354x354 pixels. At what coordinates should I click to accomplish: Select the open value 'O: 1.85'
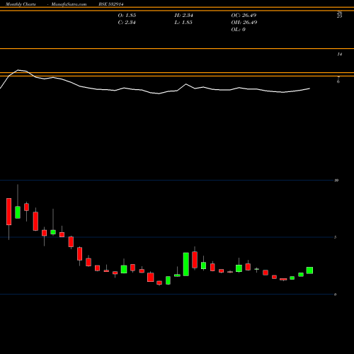127,16
